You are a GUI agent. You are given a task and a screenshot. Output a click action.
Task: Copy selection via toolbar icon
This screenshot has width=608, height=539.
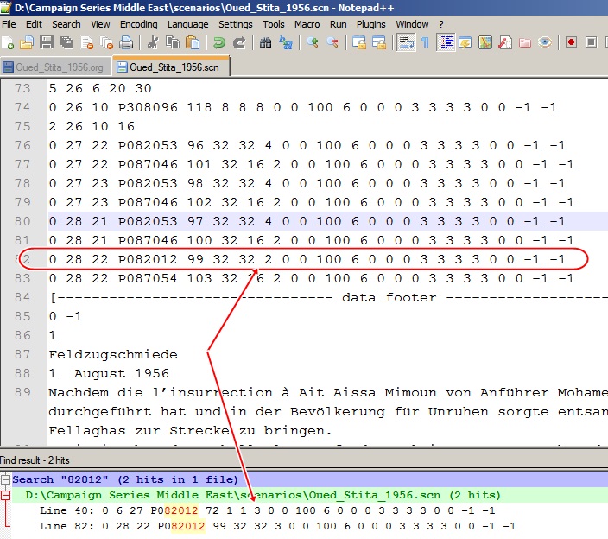(x=173, y=42)
